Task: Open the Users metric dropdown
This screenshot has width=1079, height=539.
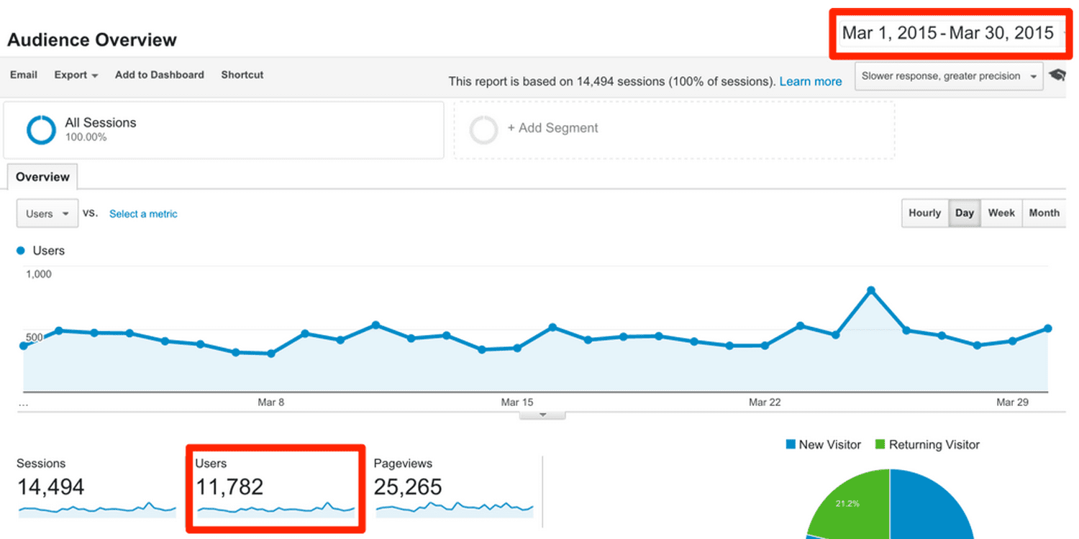Action: tap(47, 213)
